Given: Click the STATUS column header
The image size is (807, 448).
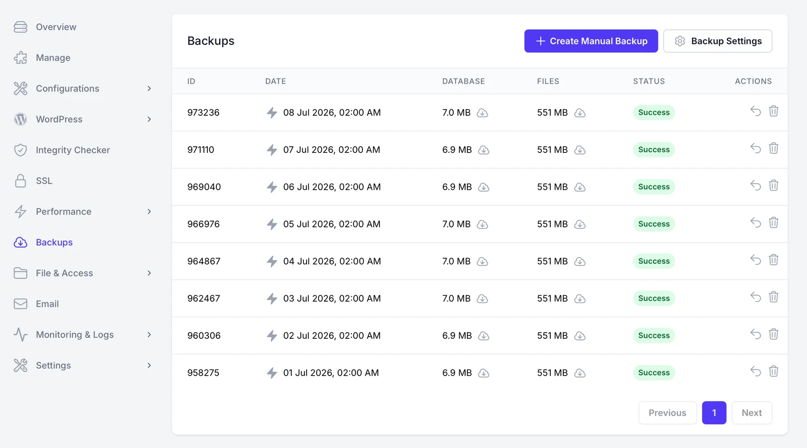Looking at the screenshot, I should click(x=649, y=81).
